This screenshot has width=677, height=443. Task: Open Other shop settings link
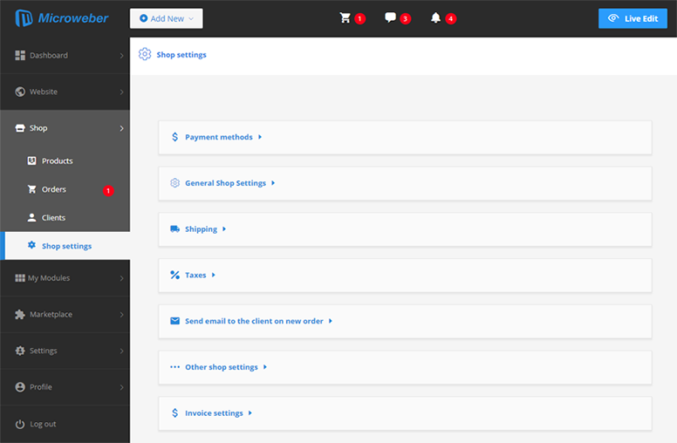coord(222,367)
